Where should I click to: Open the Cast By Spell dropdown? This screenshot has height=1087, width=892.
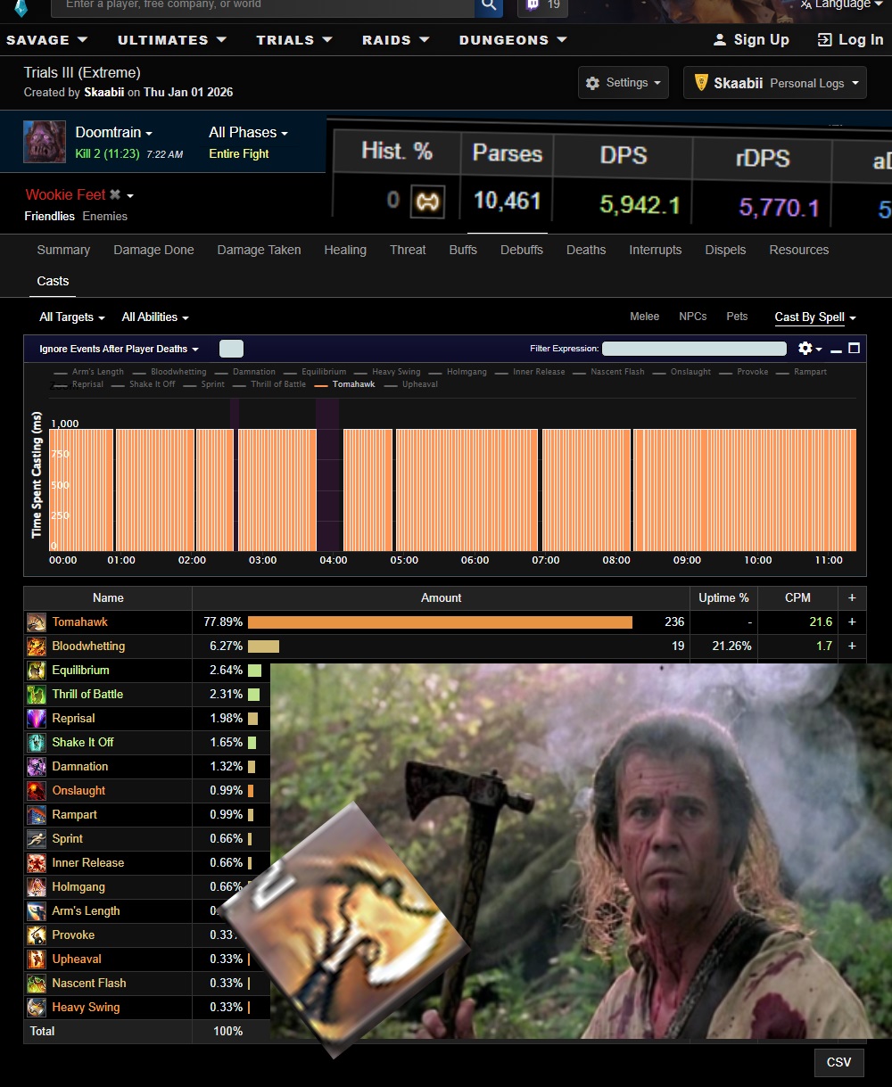pos(815,317)
